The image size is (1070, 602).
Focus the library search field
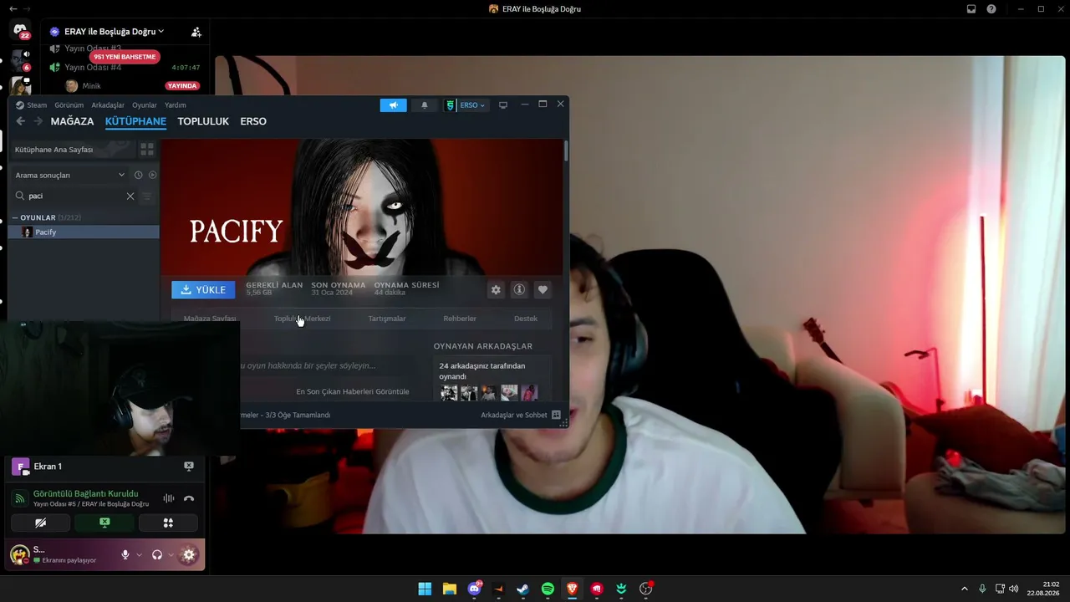tap(77, 196)
